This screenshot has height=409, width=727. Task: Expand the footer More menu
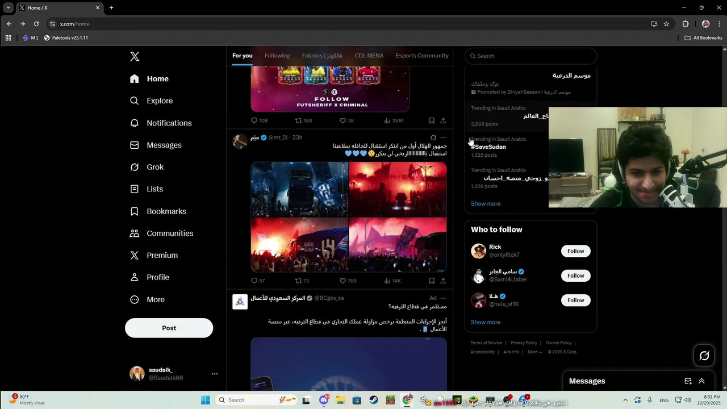534,352
